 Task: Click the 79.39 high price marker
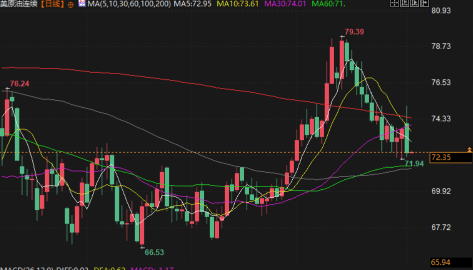[354, 31]
